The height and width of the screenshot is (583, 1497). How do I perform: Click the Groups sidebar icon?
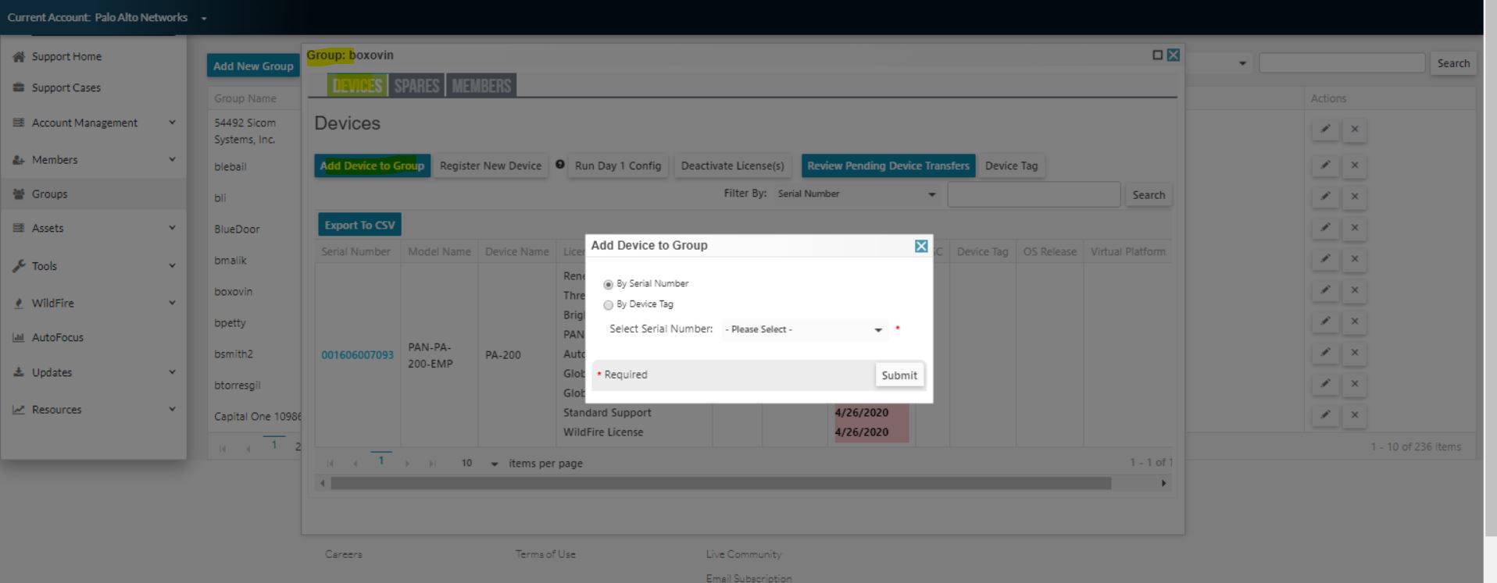[19, 194]
